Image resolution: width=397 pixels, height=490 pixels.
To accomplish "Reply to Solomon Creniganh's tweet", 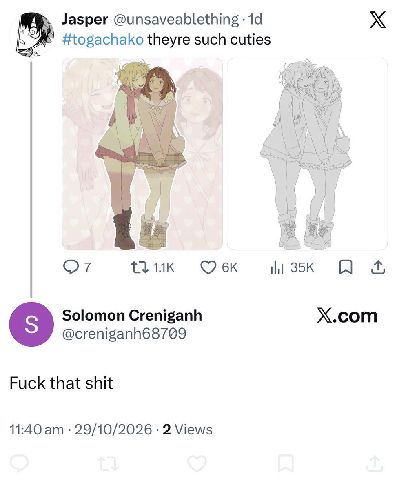I will coord(19,463).
